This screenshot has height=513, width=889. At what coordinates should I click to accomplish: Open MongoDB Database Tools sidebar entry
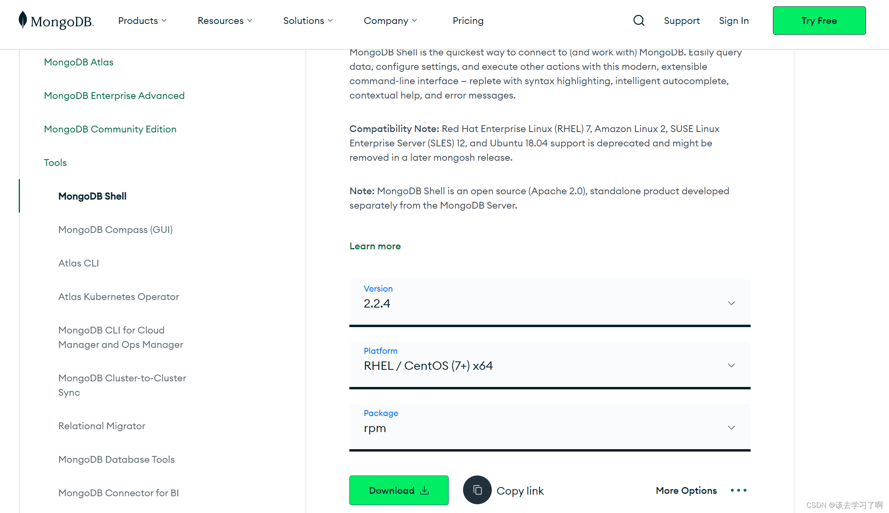point(116,460)
